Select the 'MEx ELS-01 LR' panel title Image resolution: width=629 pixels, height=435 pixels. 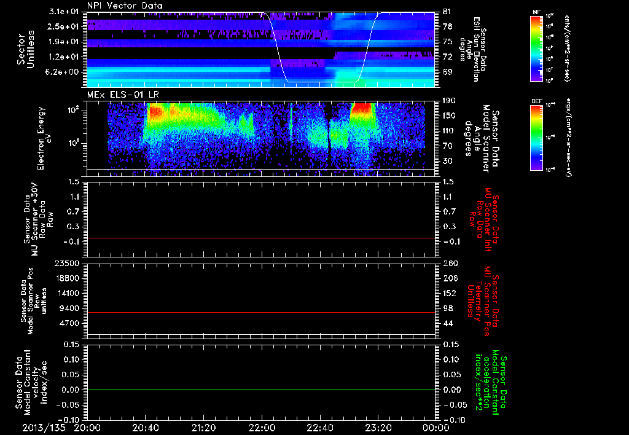click(x=123, y=95)
